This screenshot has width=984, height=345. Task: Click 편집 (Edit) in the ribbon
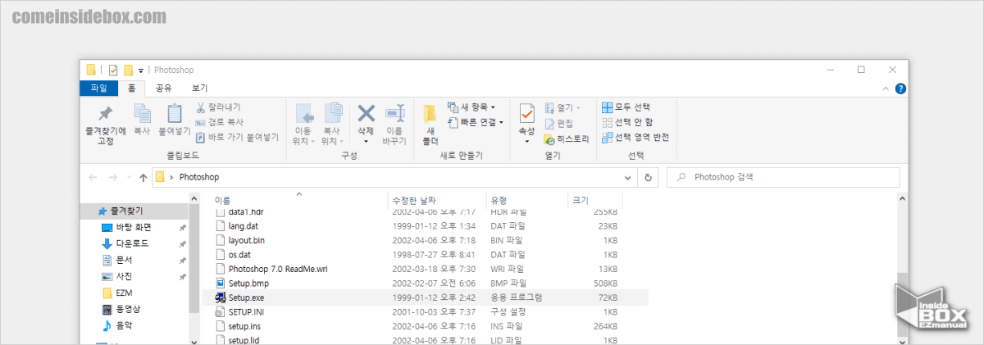pyautogui.click(x=558, y=123)
